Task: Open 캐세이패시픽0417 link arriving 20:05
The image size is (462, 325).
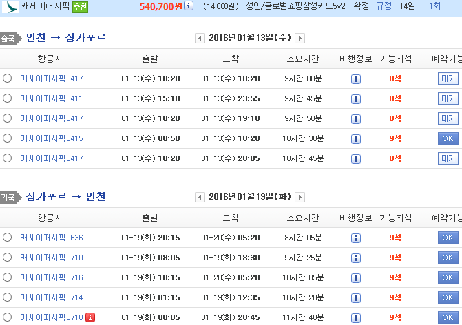Action: pos(52,158)
